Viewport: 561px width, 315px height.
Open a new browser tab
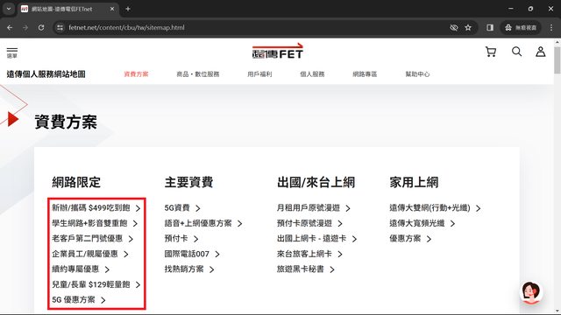click(x=128, y=9)
